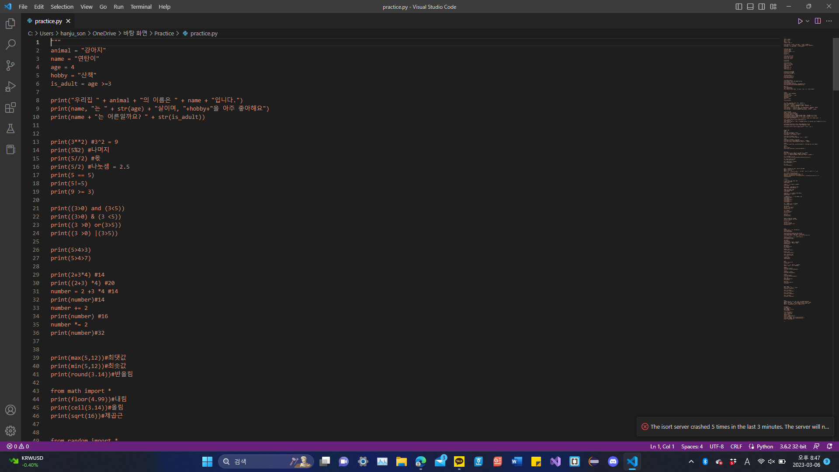This screenshot has width=839, height=472.
Task: Open the editor More Actions ellipsis menu
Action: coord(829,21)
